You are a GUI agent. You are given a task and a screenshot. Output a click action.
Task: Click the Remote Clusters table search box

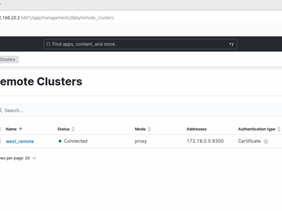[x=141, y=110]
